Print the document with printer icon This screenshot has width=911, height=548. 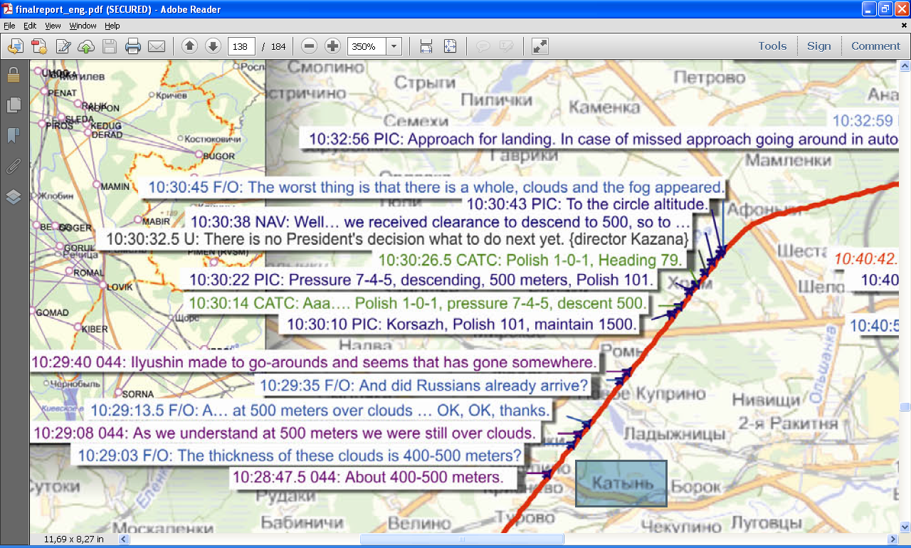[x=133, y=46]
